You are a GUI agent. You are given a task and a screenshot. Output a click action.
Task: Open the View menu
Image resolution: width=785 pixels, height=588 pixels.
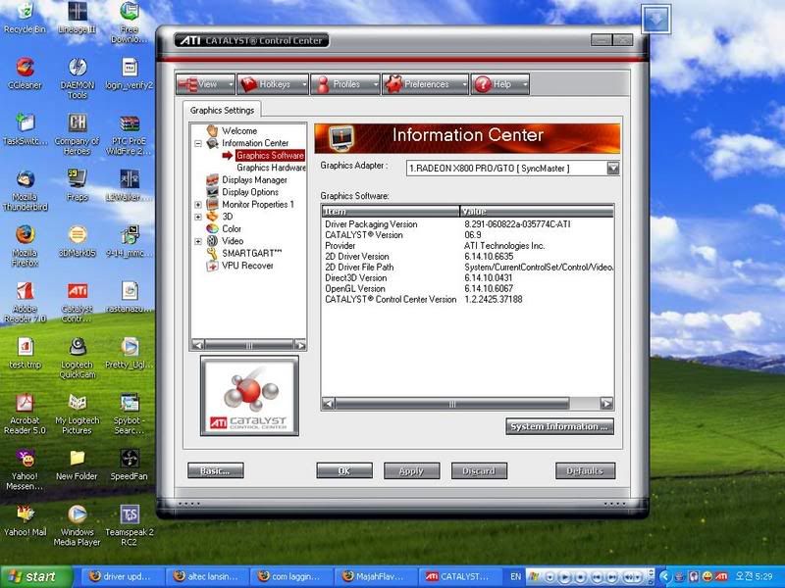tap(205, 84)
